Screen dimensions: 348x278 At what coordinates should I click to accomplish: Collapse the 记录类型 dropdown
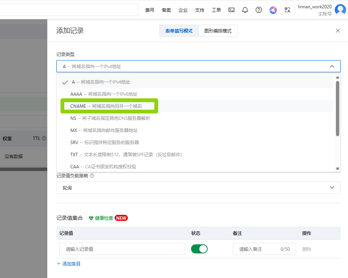(332, 67)
